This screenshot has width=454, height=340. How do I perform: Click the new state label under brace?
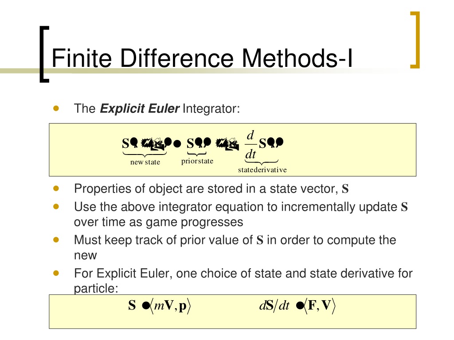point(145,162)
